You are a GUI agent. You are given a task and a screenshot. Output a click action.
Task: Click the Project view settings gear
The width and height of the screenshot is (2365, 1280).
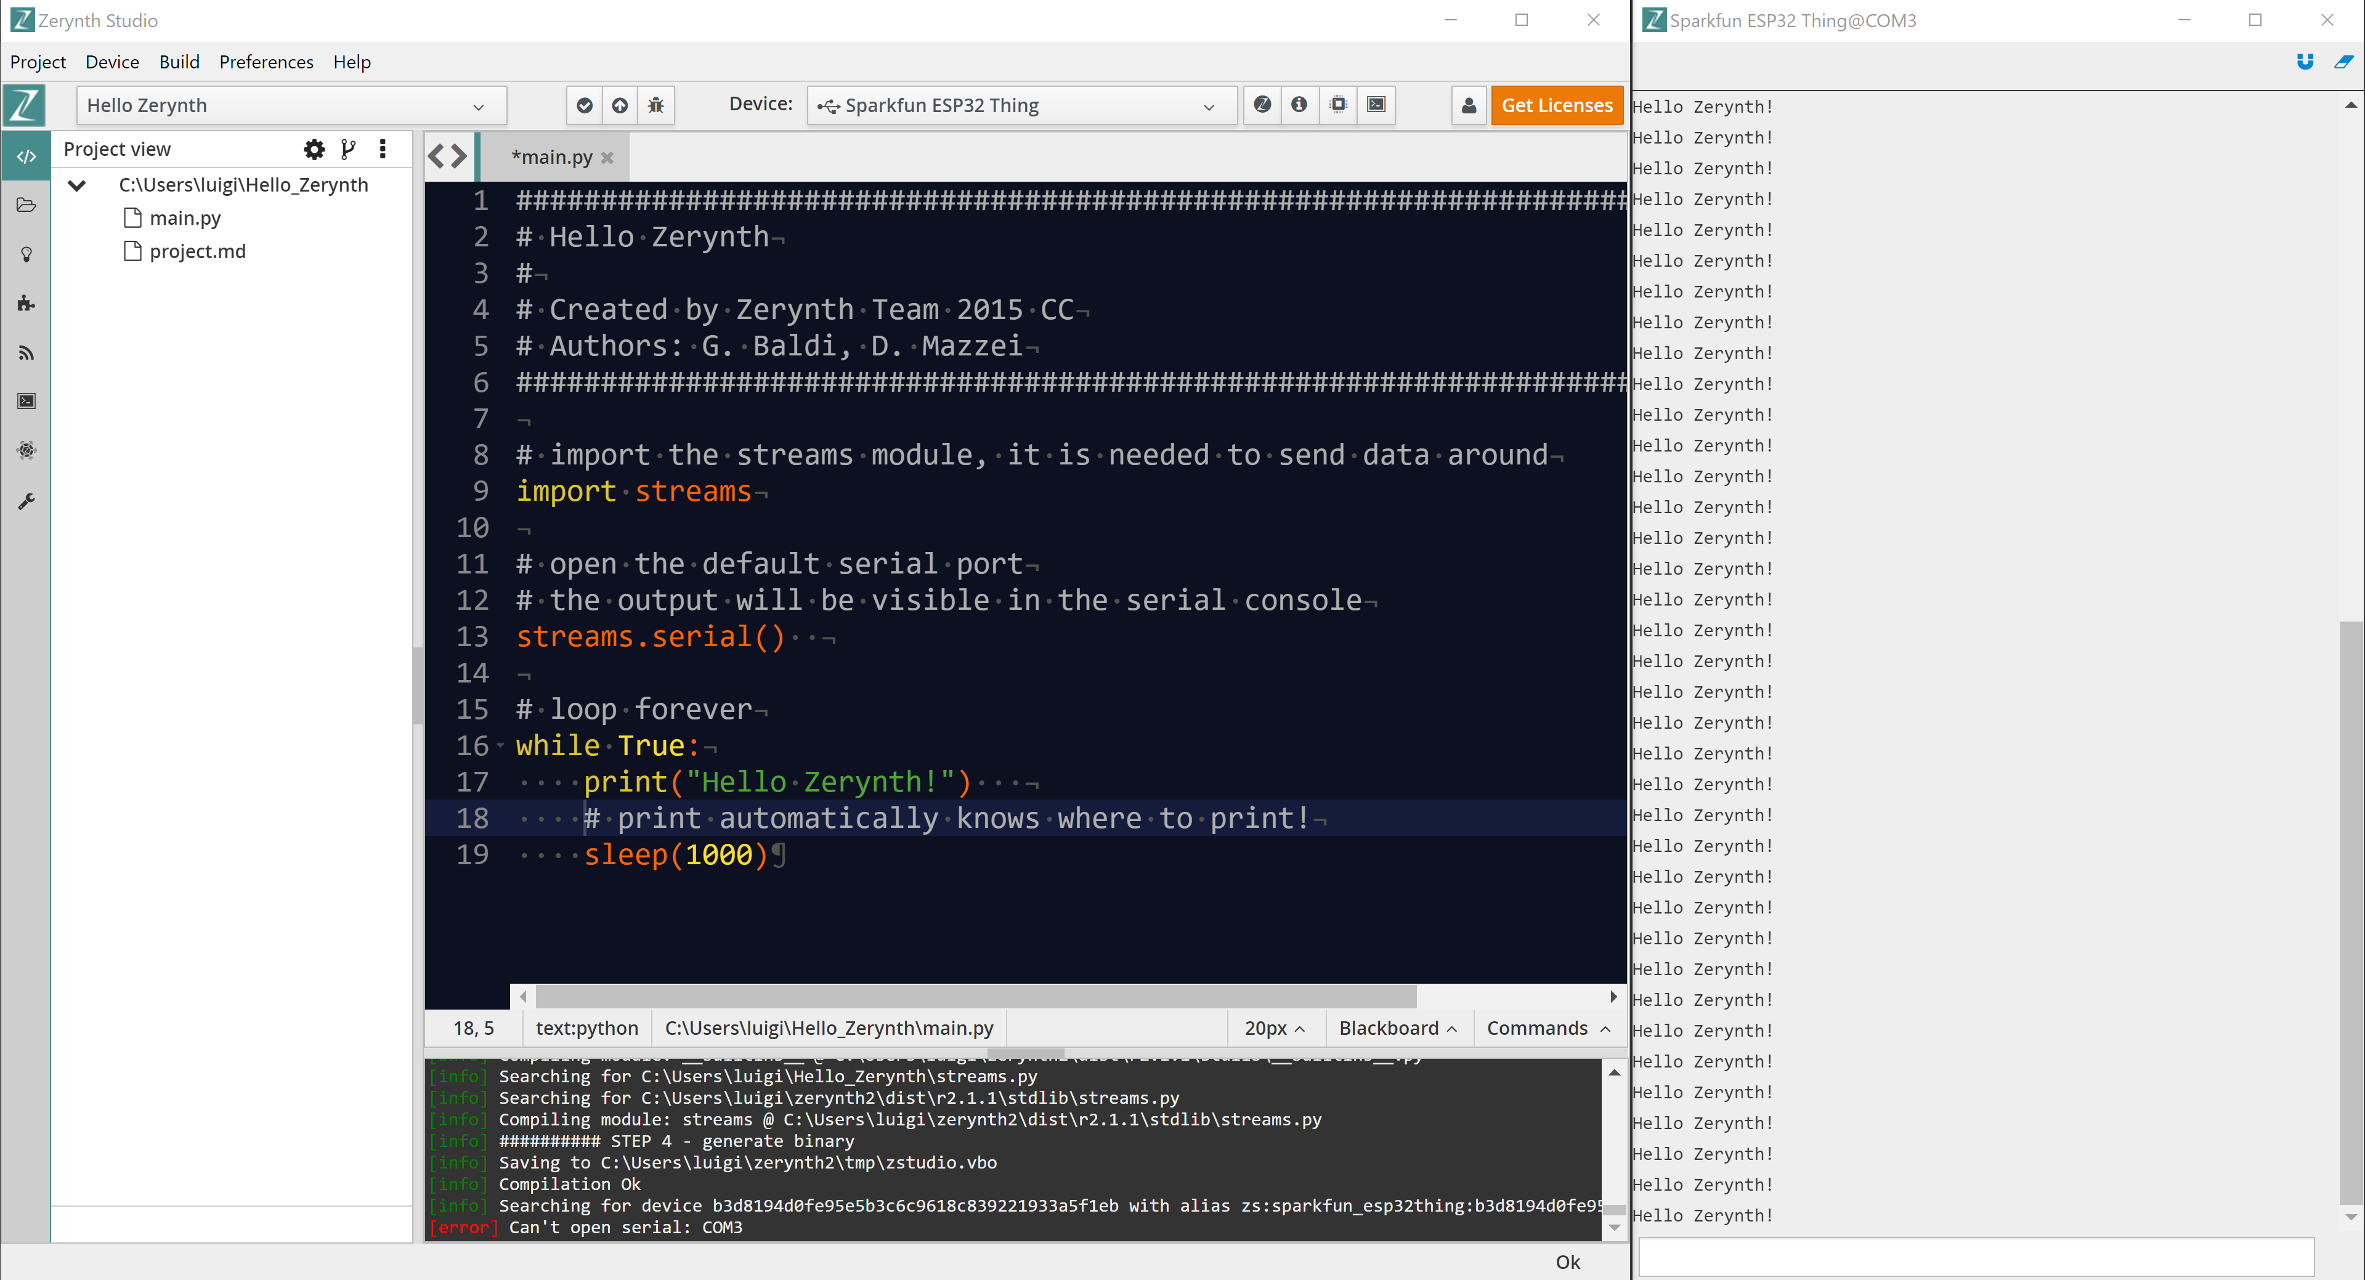(314, 148)
